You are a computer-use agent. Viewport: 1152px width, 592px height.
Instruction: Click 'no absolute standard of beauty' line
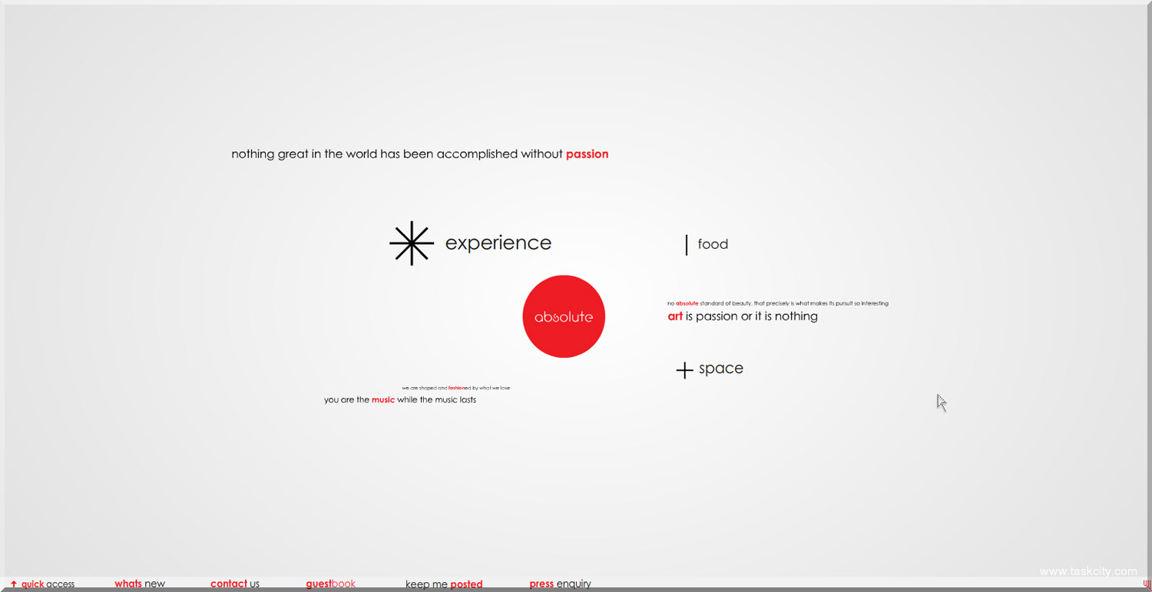point(777,303)
